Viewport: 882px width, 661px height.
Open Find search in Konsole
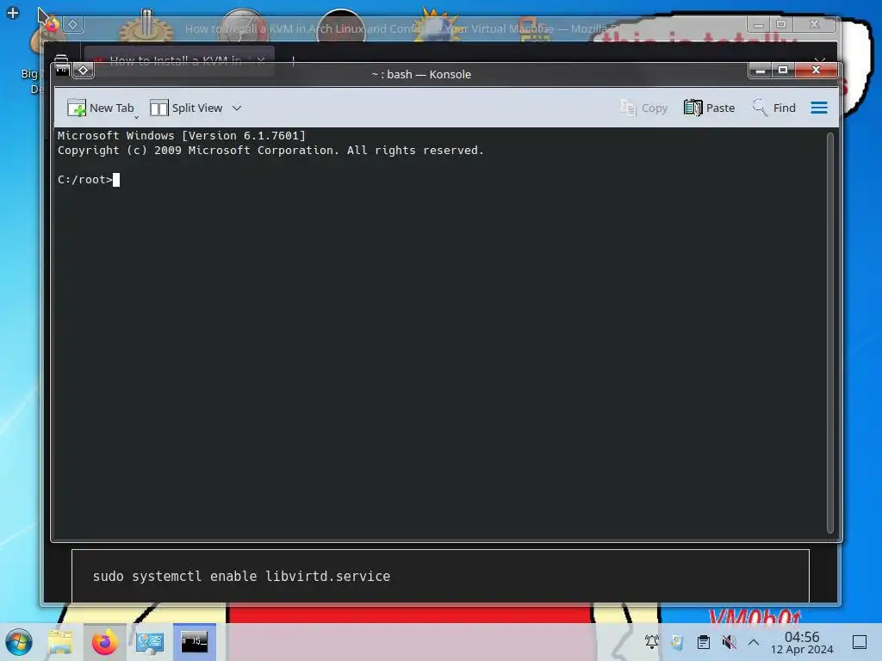point(774,108)
